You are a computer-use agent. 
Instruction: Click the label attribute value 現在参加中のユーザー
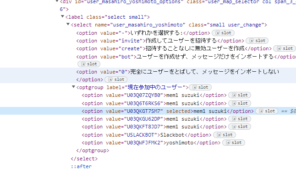pos(155,87)
